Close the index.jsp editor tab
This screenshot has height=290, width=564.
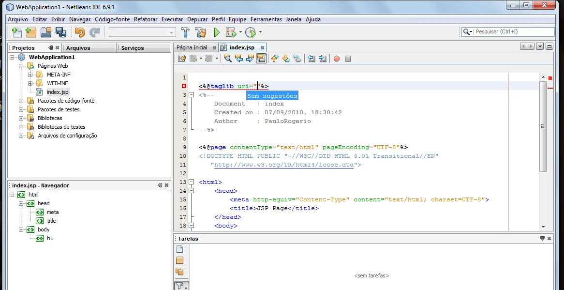tap(263, 48)
